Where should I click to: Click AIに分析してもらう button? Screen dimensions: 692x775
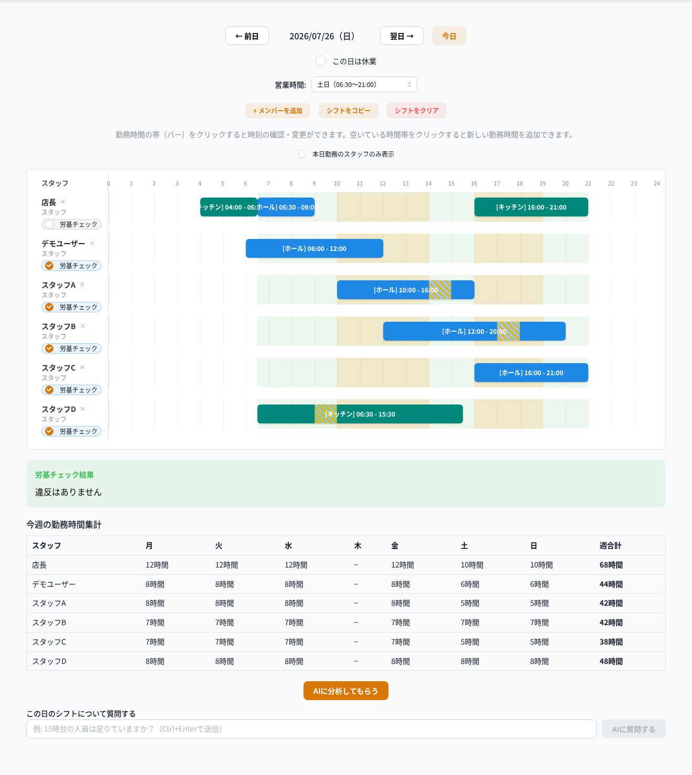(346, 691)
